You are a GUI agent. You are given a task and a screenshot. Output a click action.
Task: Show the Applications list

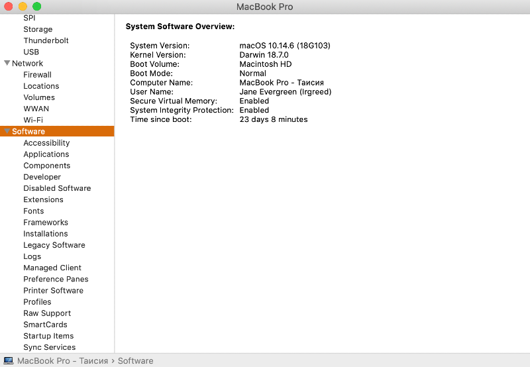[46, 154]
